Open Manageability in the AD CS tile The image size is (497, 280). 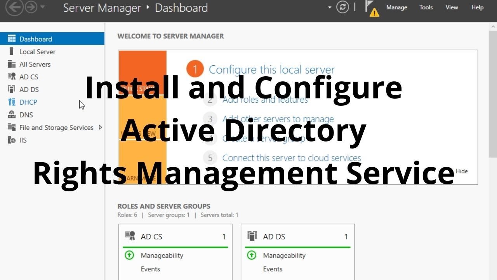coord(162,255)
